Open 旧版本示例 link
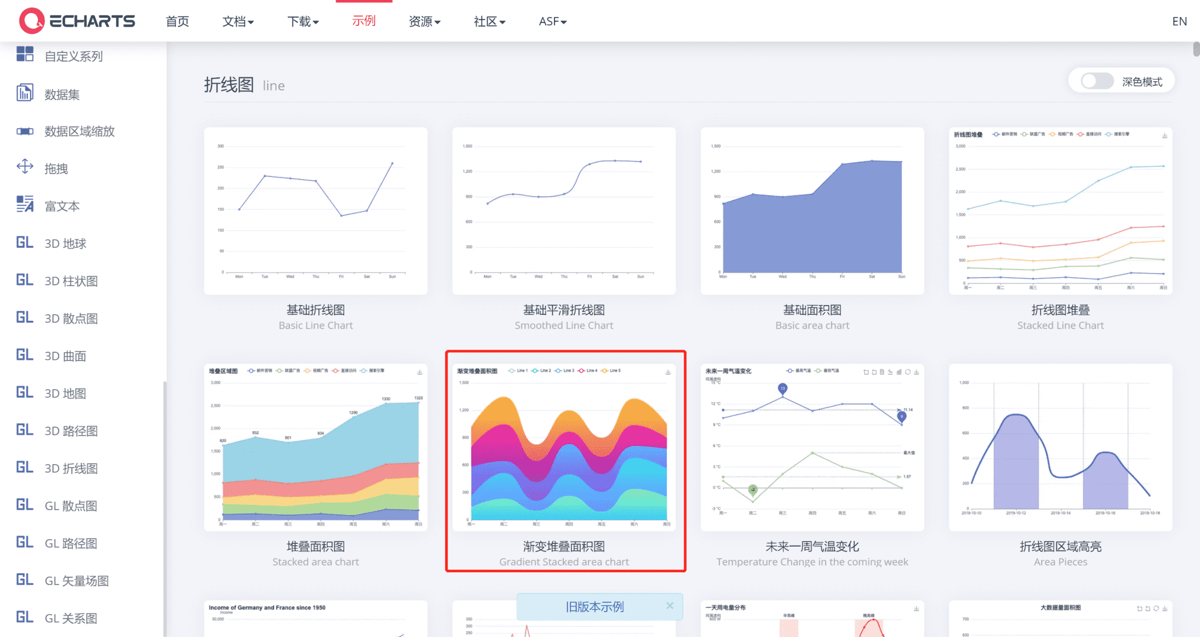The height and width of the screenshot is (637, 1200). [x=594, y=606]
